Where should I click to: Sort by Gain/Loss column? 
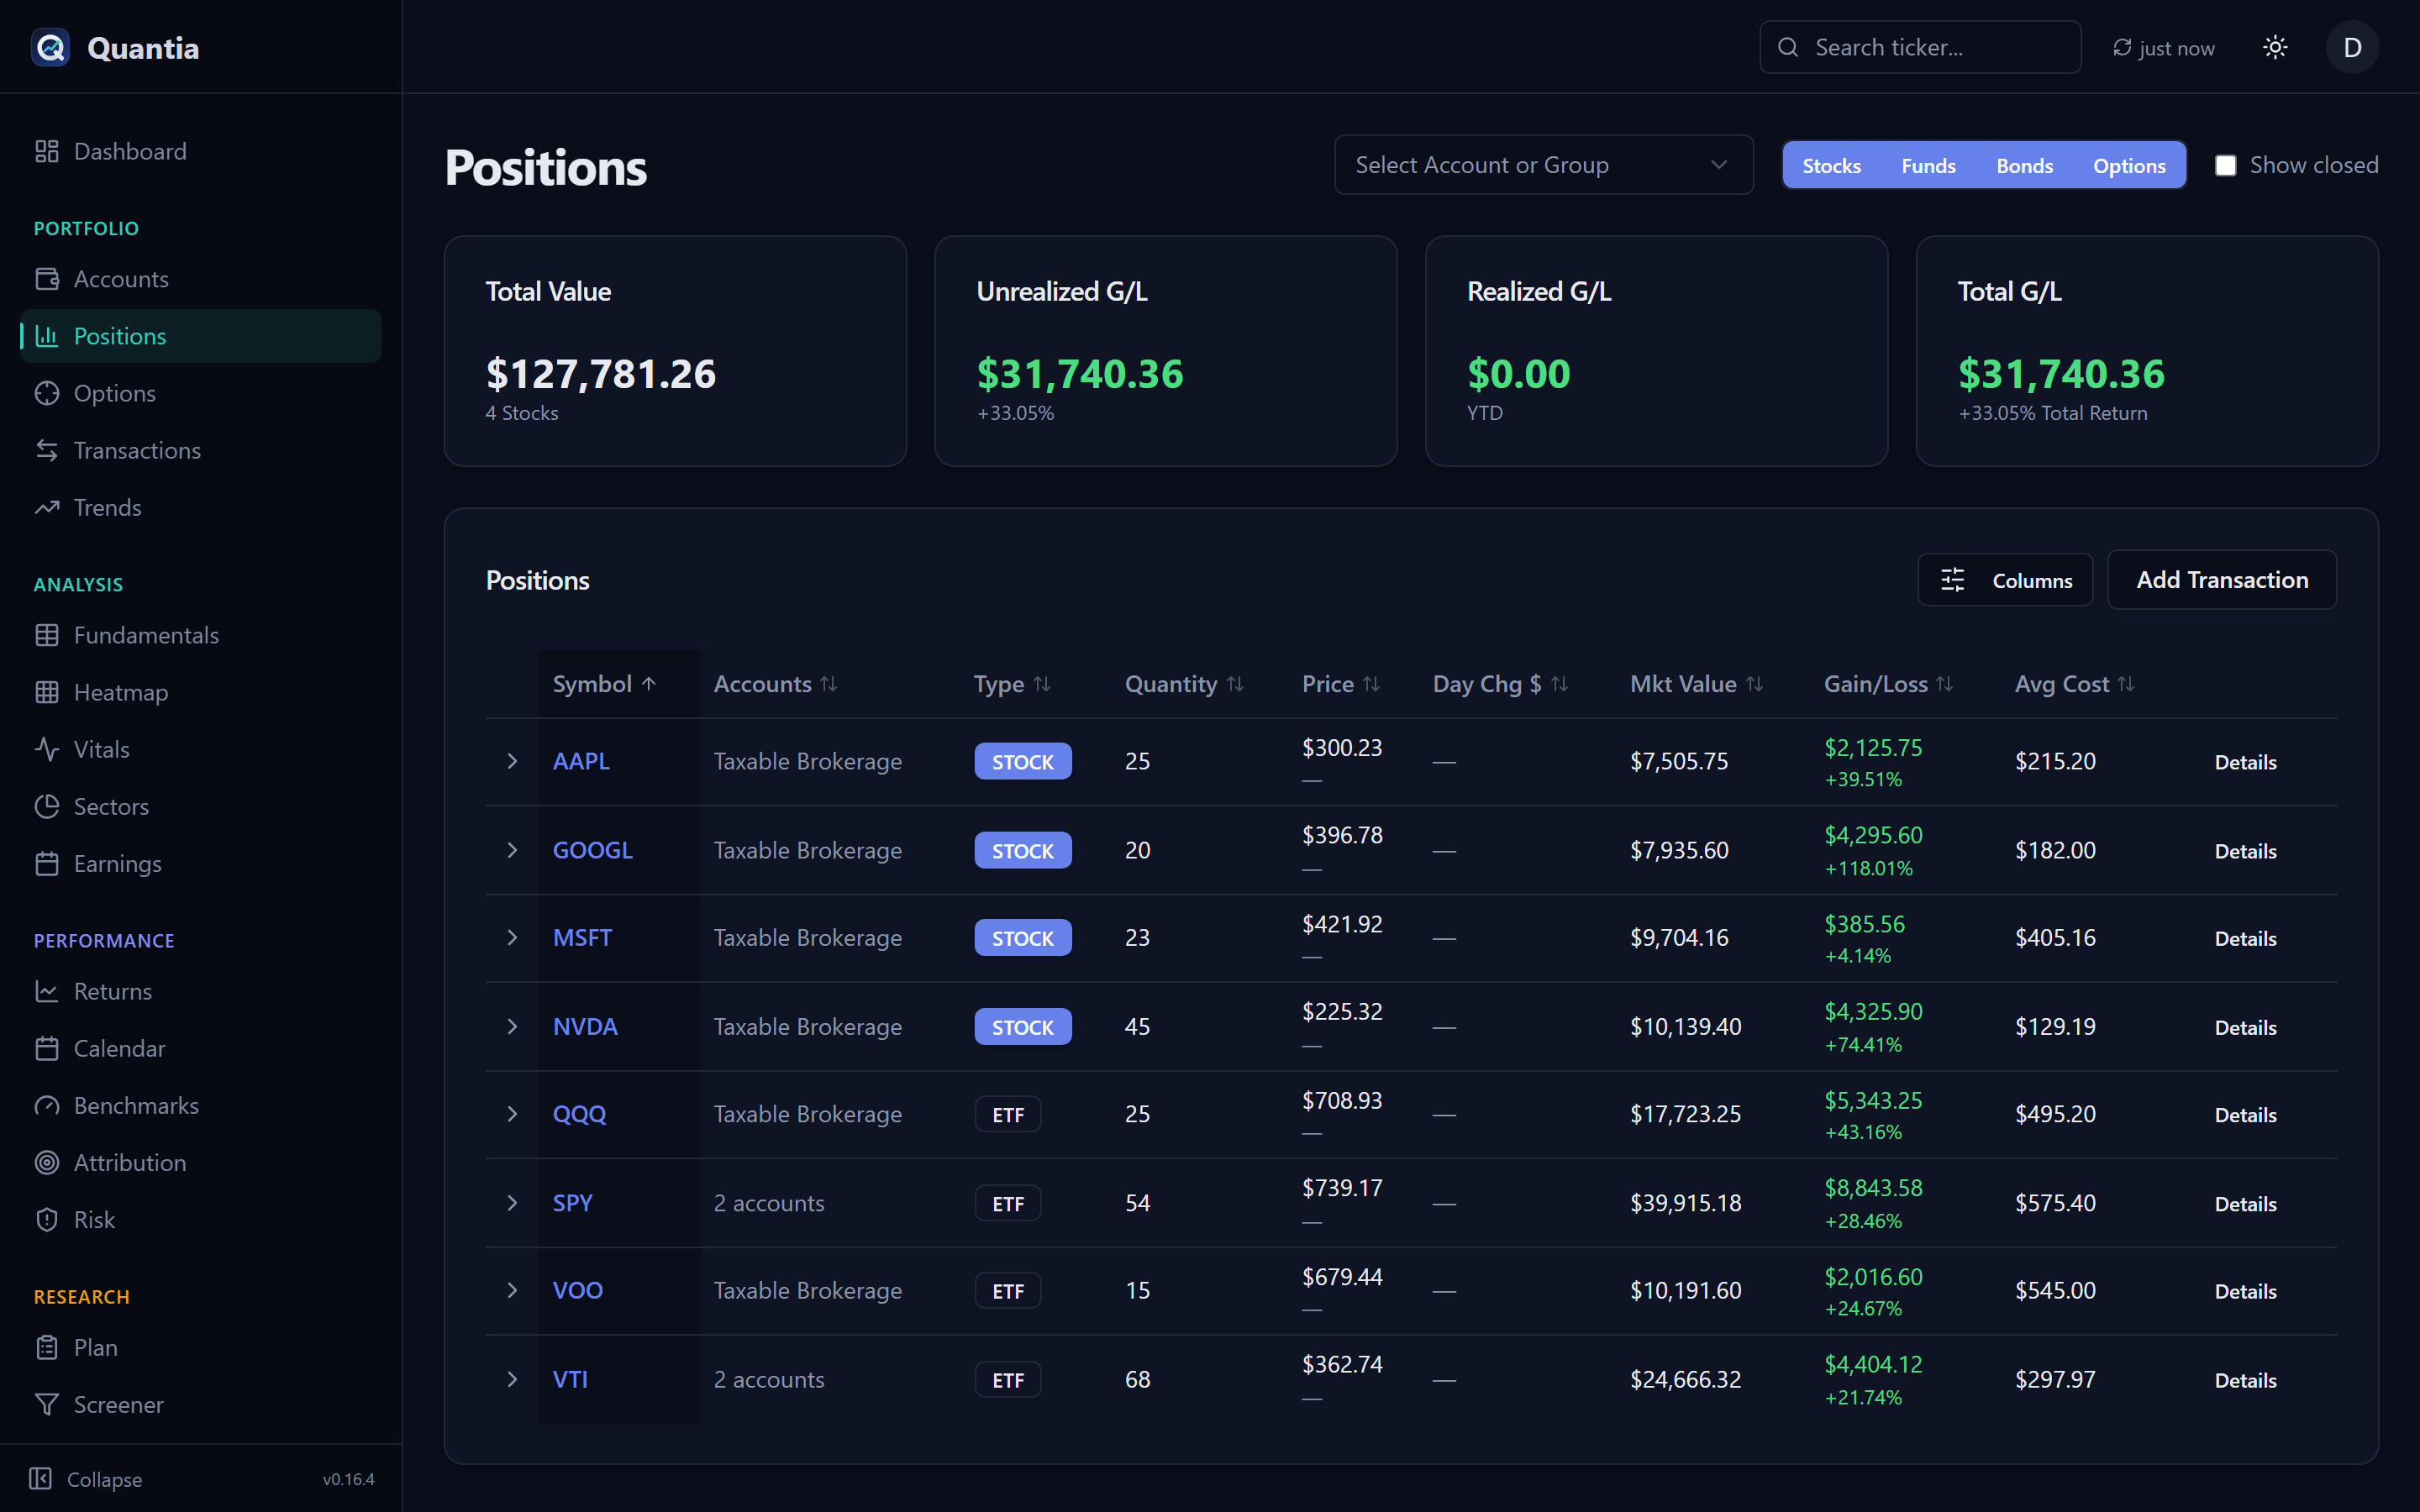[x=1888, y=684]
